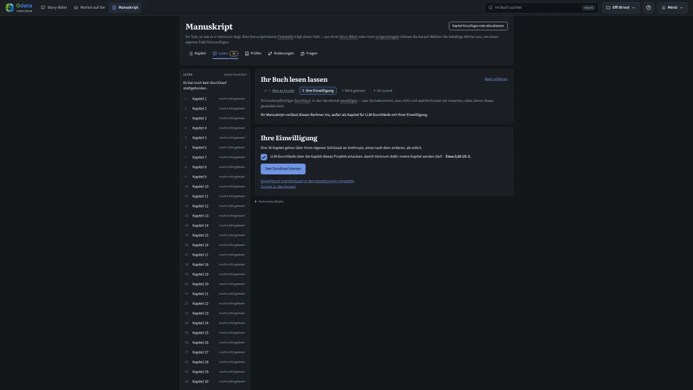Screen dimensions: 693x390
Task: Click Den Durchlauf starten
Action: point(283,169)
